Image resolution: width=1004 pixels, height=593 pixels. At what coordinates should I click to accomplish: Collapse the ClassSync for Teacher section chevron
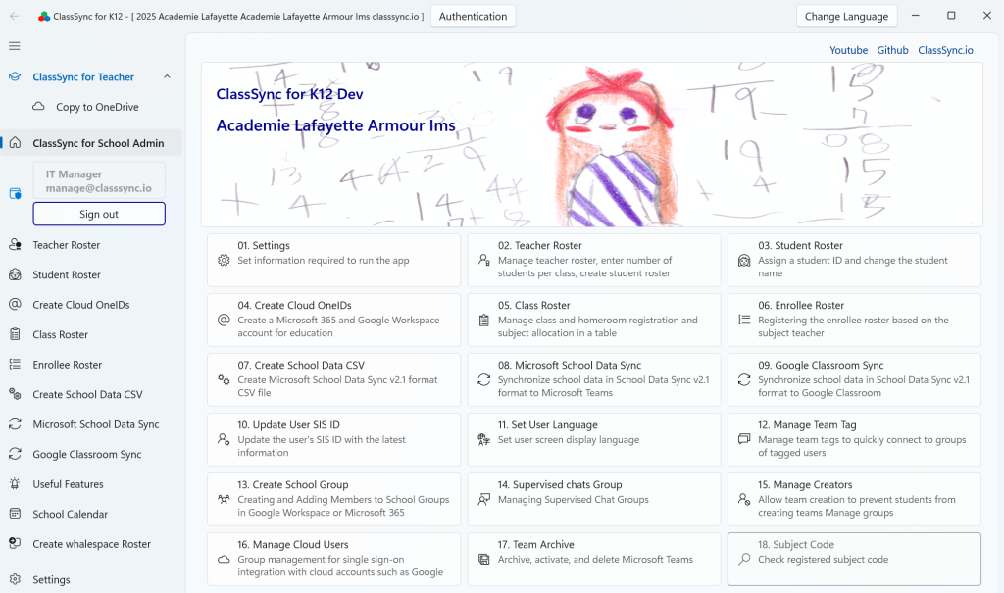(167, 76)
